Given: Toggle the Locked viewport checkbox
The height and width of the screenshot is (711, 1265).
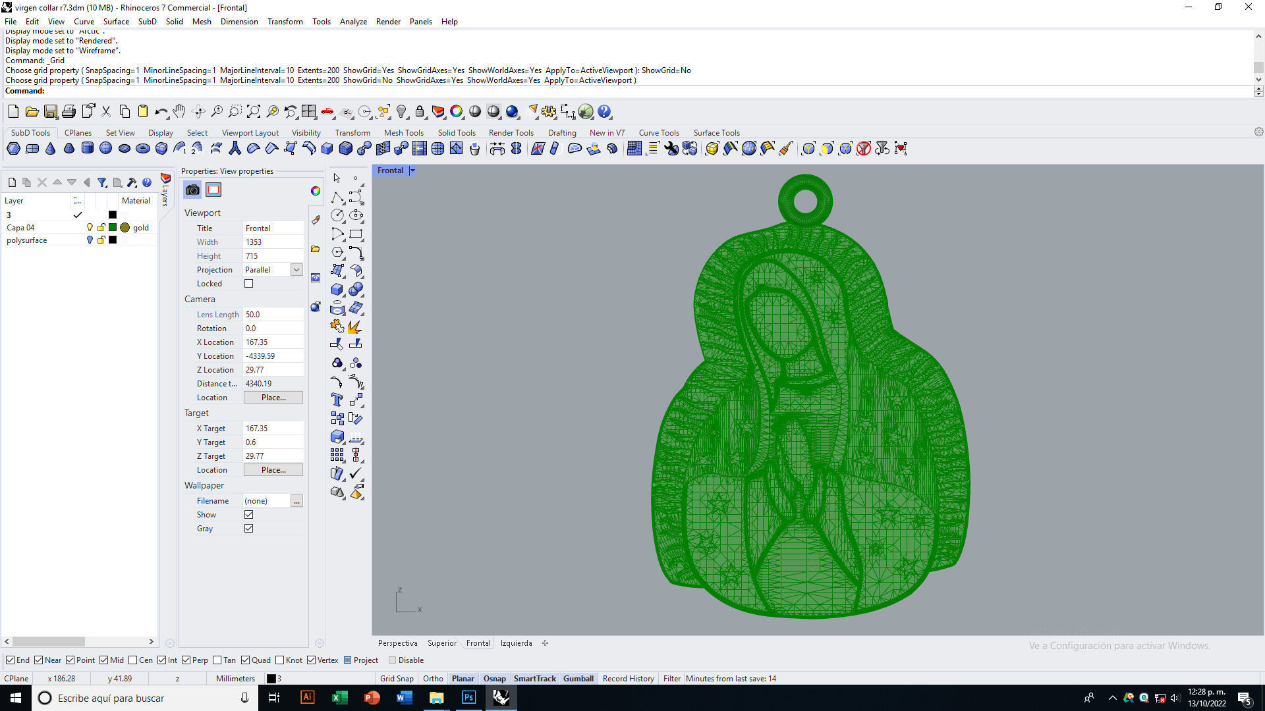Looking at the screenshot, I should [x=248, y=284].
